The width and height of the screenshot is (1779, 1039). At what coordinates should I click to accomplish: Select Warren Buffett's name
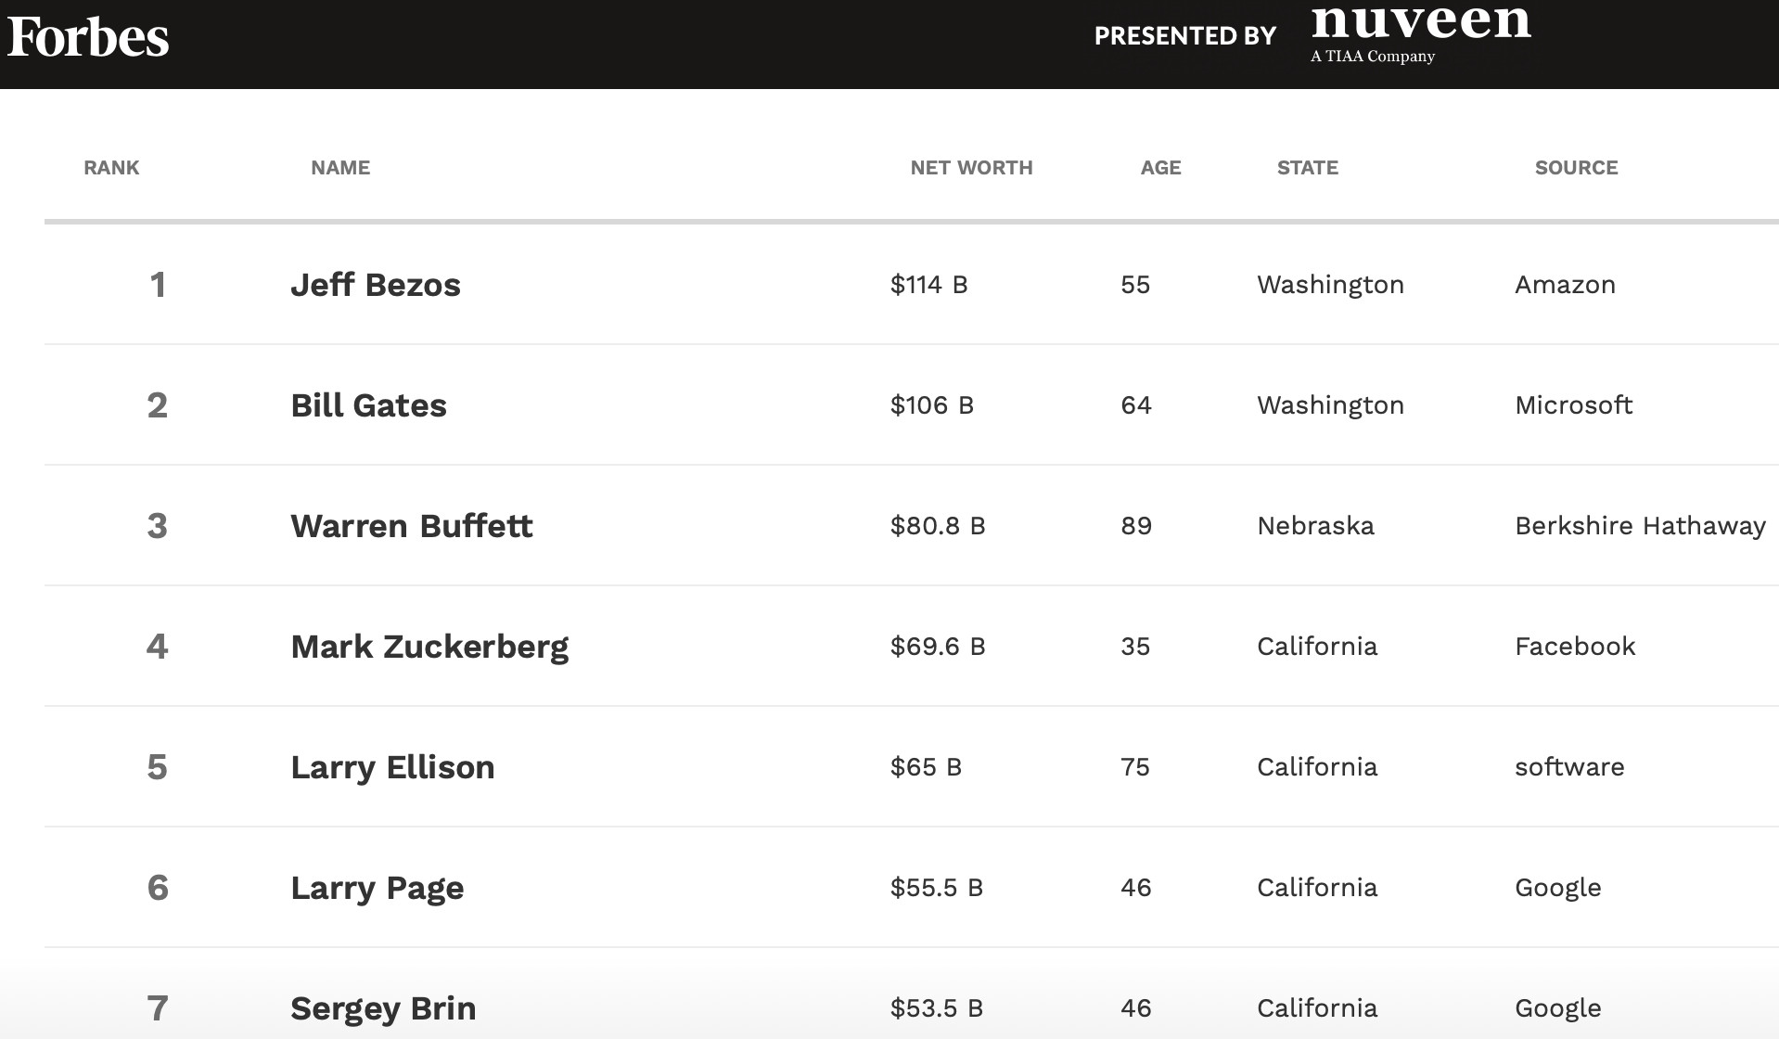(411, 526)
